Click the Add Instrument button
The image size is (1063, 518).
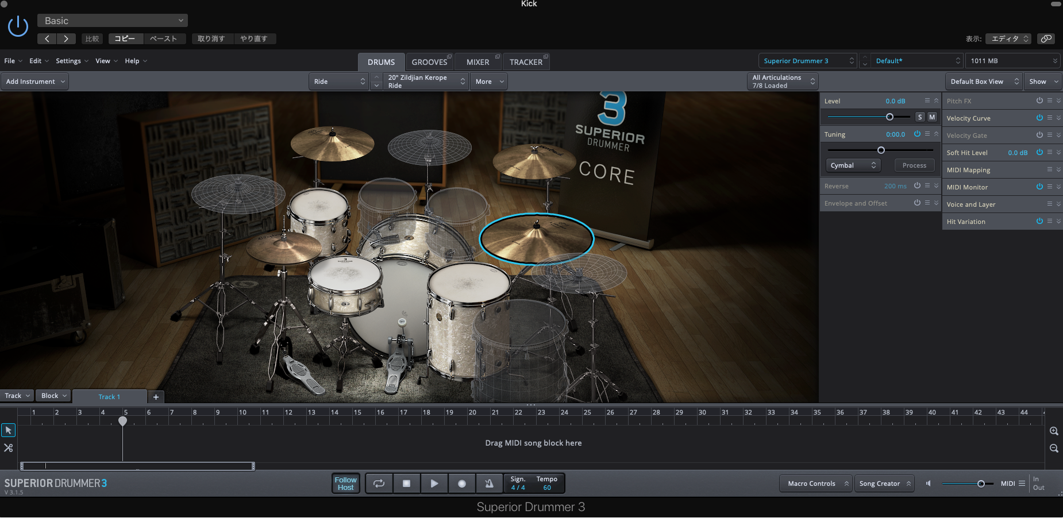click(x=35, y=82)
